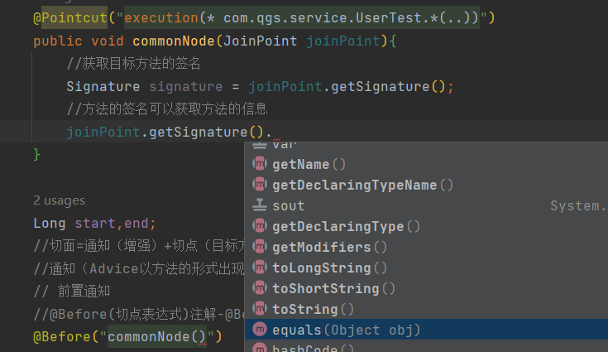Choose the highlighted equals(Object obj) entry
The height and width of the screenshot is (352, 608).
(346, 330)
